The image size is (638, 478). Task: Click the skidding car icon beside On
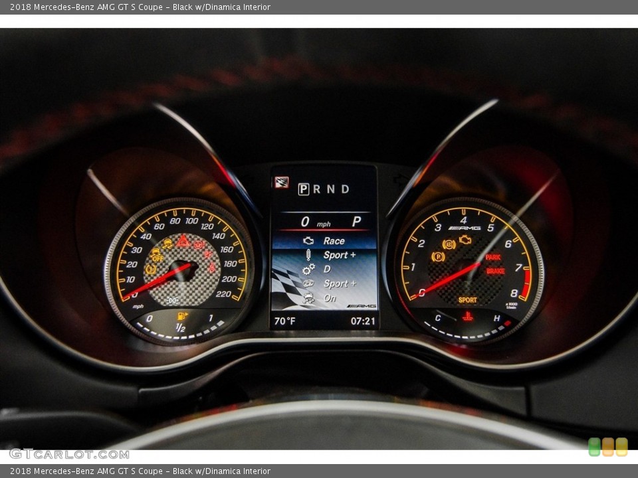[x=309, y=298]
